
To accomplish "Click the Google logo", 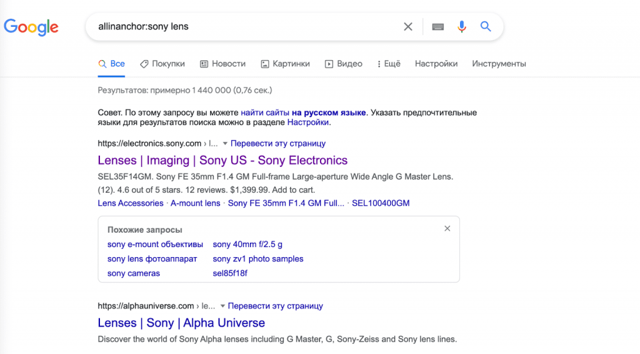I will (x=31, y=27).
